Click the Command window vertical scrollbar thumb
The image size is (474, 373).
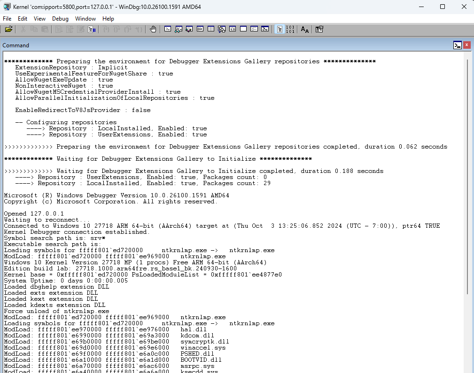click(467, 176)
